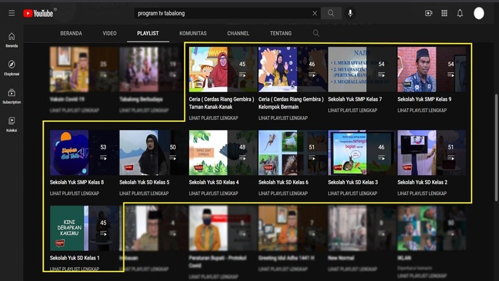The width and height of the screenshot is (499, 281).
Task: Clear the search box text
Action: point(314,13)
